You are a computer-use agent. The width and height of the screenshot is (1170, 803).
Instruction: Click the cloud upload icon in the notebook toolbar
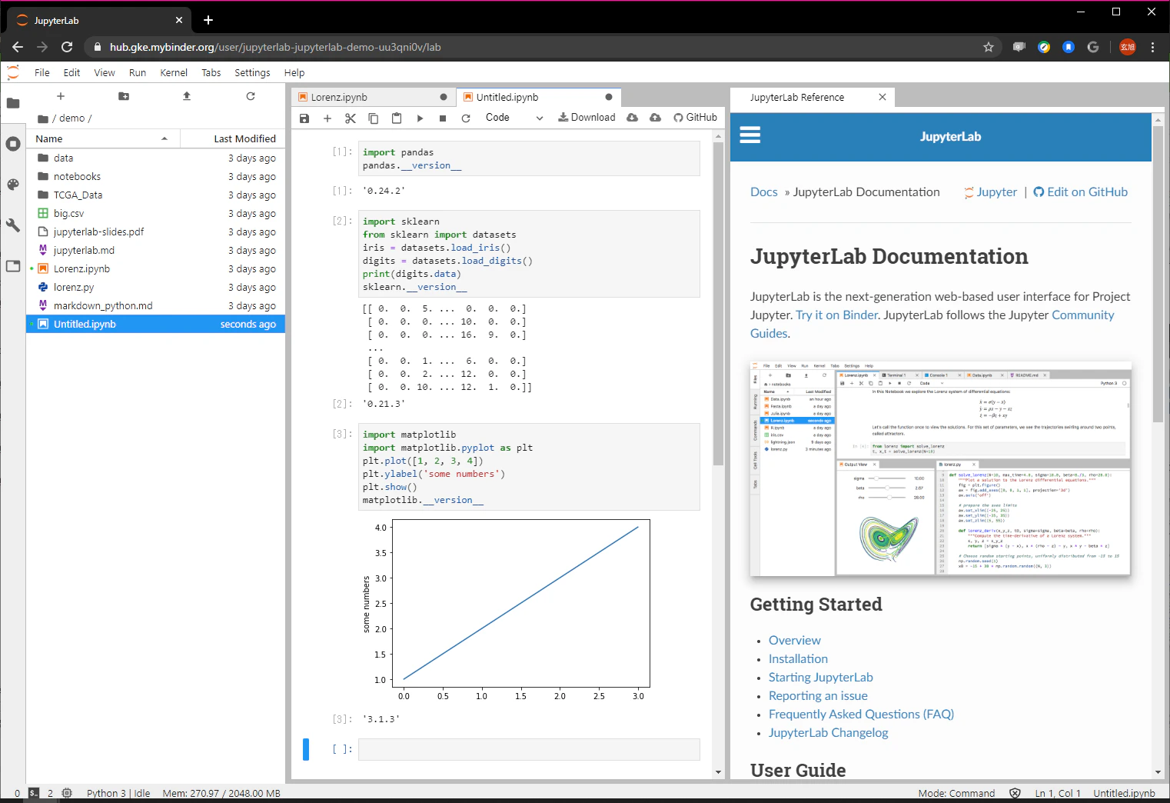click(x=655, y=118)
